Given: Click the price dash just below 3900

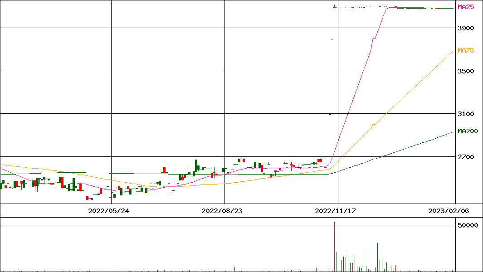Looking at the screenshot, I should coord(332,39).
